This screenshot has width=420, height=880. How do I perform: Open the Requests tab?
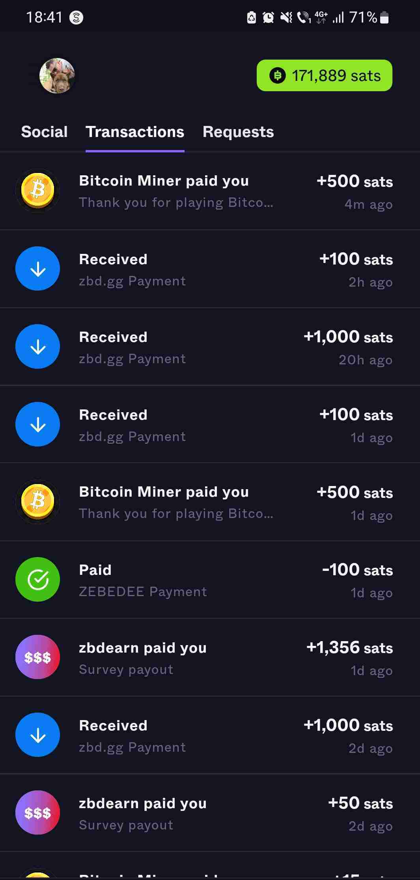[238, 132]
